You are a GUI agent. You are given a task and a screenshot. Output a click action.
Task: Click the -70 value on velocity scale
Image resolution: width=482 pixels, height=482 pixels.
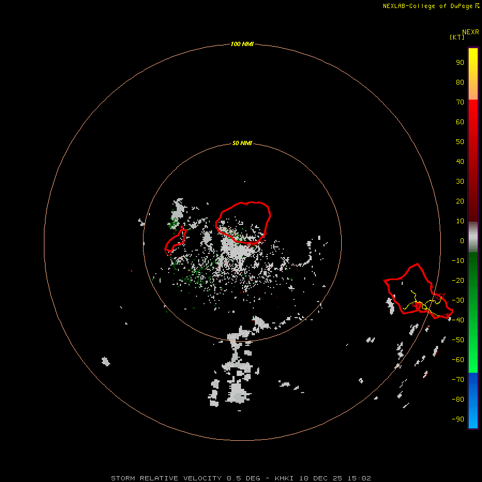[x=458, y=380]
